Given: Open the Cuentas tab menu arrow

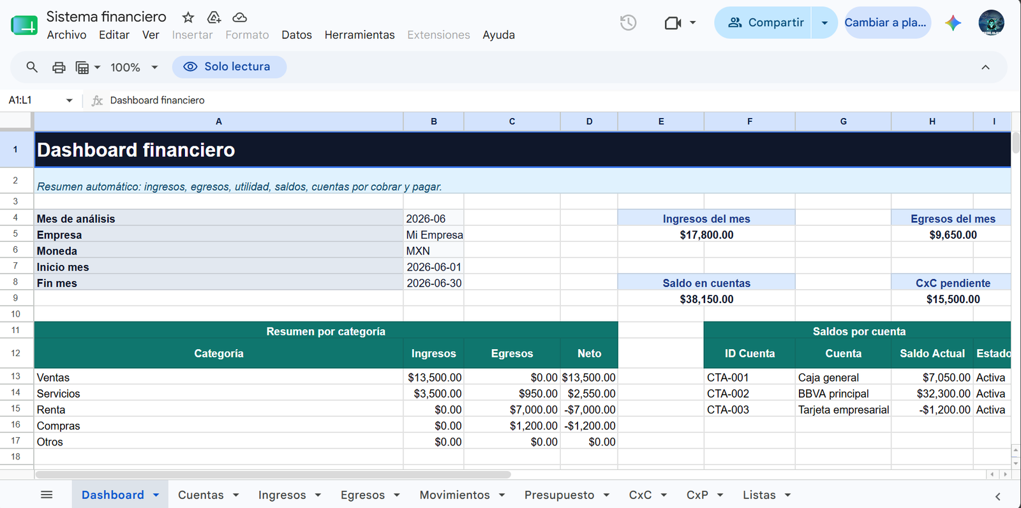Looking at the screenshot, I should pyautogui.click(x=235, y=495).
